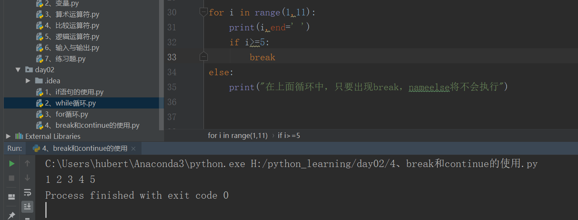This screenshot has height=220, width=578.
Task: Click Python icon of 3、for循环.py
Action: click(40, 114)
